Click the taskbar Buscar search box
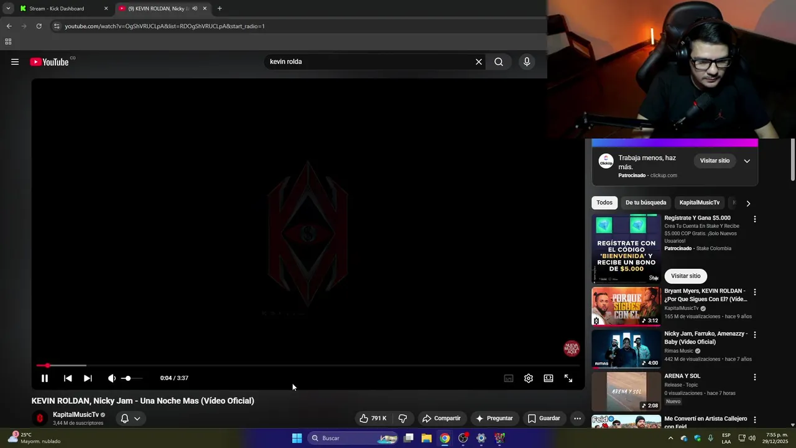The height and width of the screenshot is (448, 796). [x=353, y=438]
